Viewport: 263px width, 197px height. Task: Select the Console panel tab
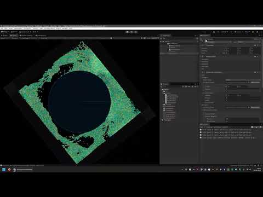point(205,125)
